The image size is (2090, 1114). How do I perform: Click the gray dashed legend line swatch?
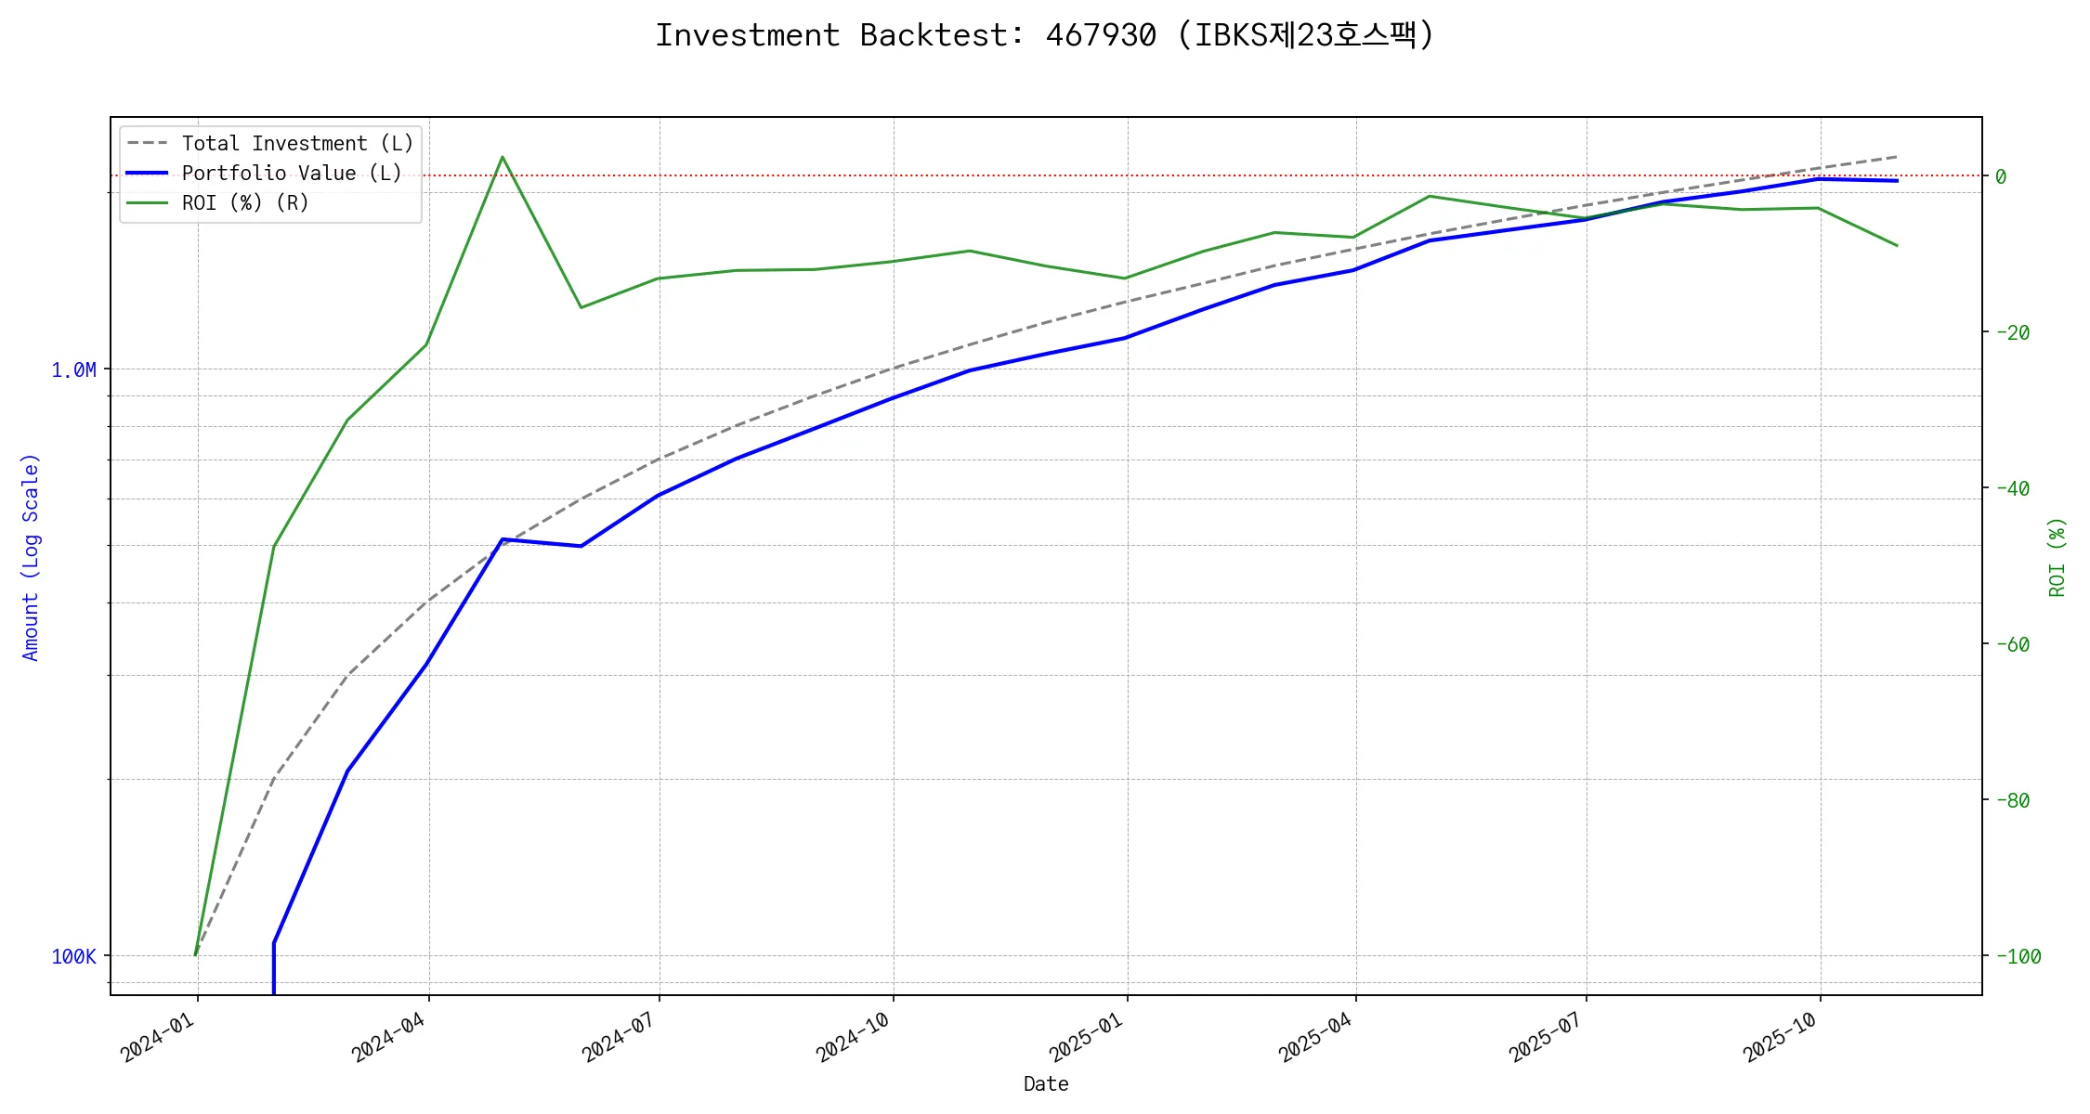pos(147,144)
